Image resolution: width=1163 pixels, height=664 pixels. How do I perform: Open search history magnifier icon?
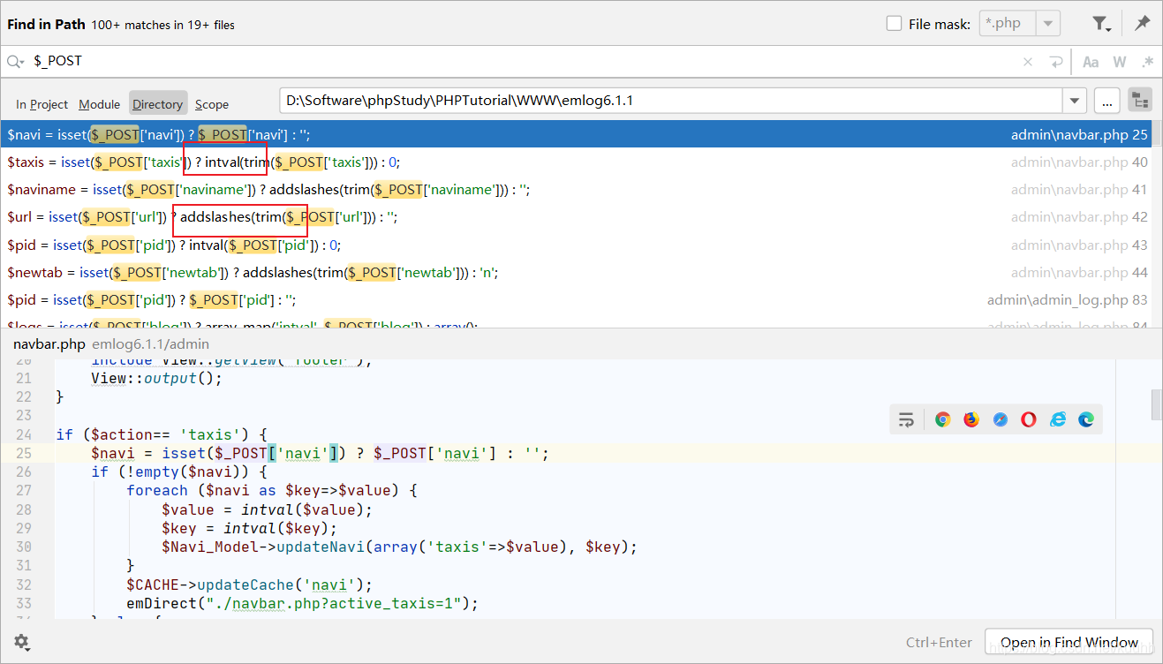15,62
